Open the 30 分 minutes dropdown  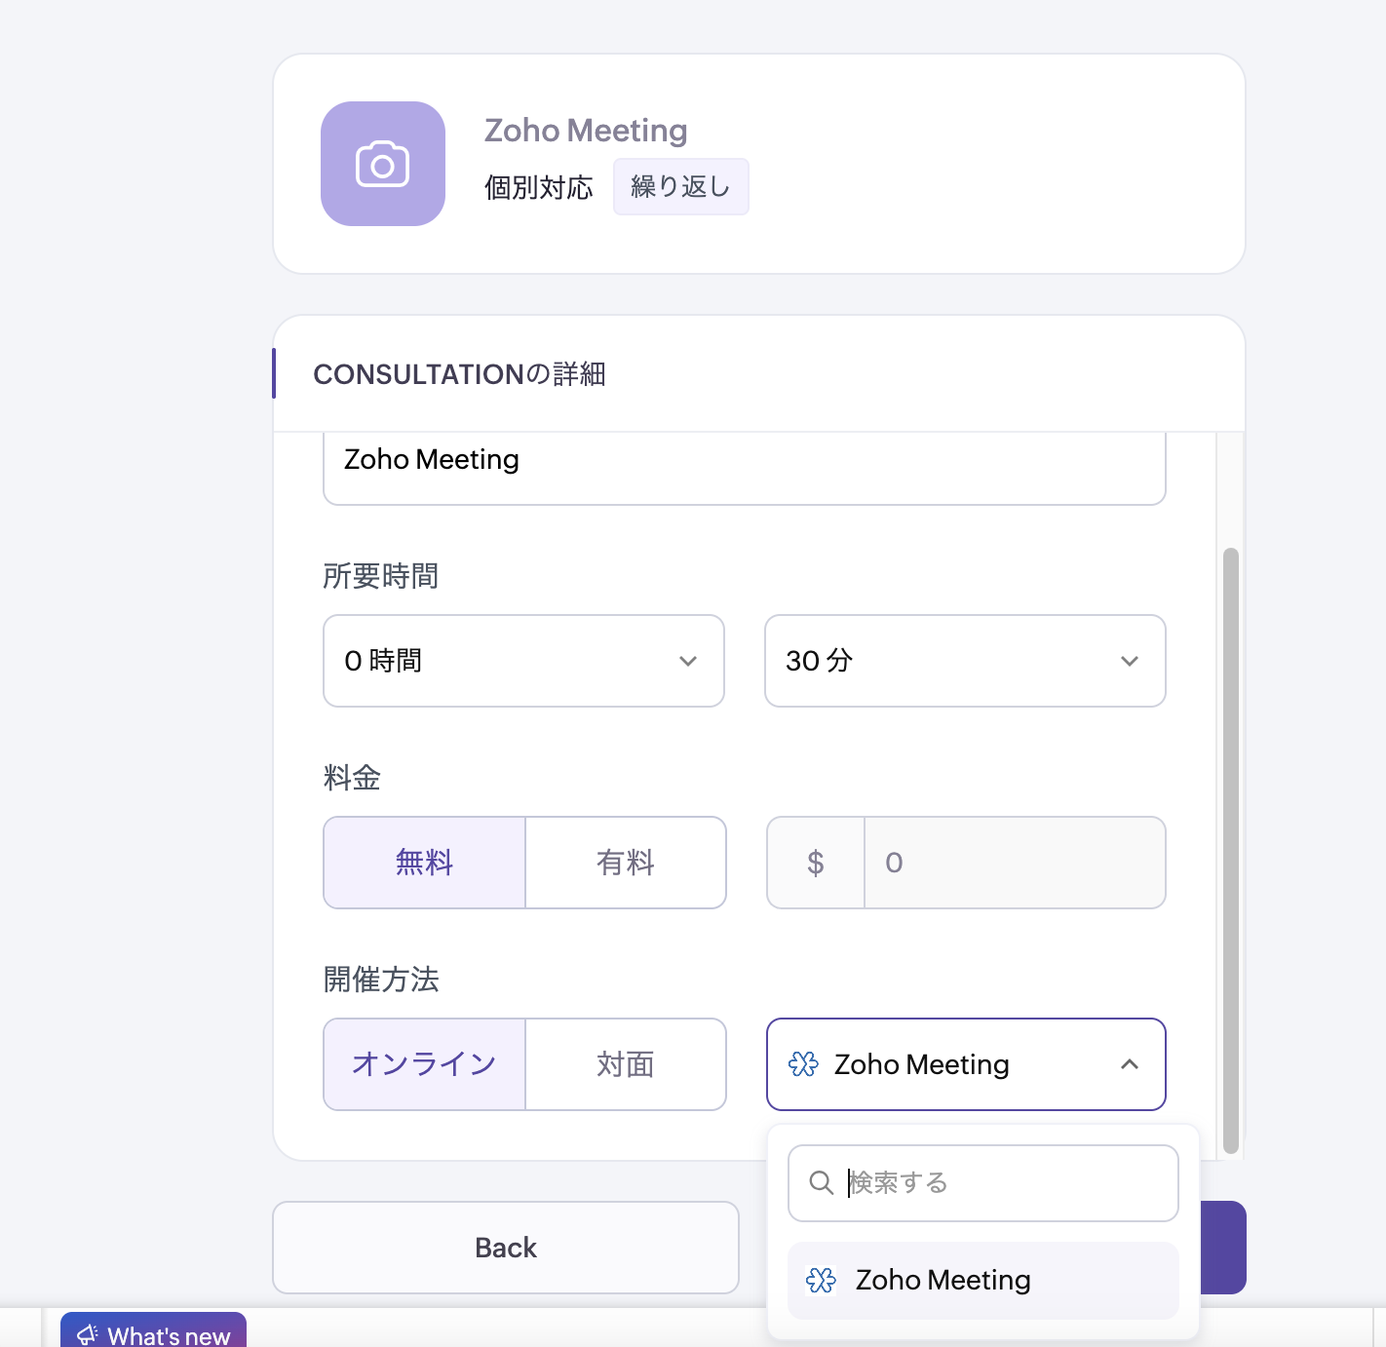(x=965, y=661)
